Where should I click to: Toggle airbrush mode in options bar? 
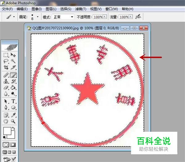point(138,17)
